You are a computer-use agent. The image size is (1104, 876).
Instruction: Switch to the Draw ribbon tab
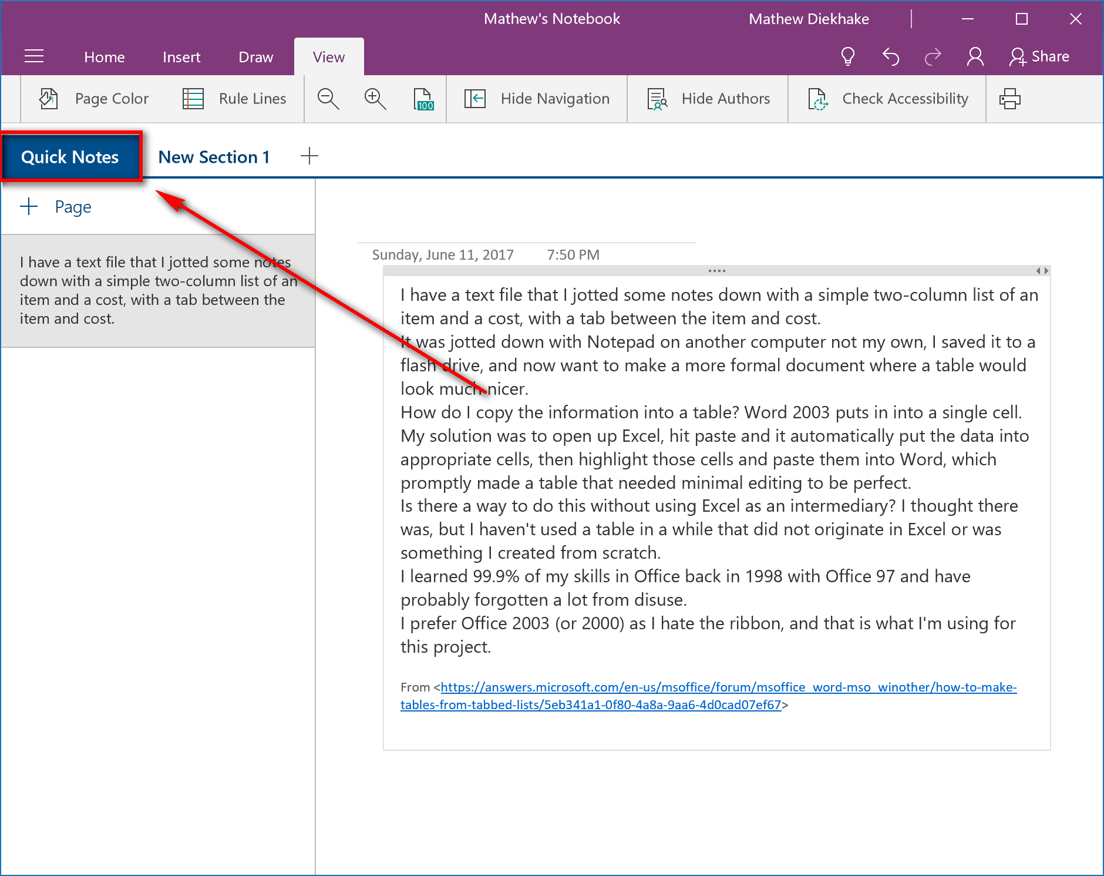pyautogui.click(x=255, y=57)
